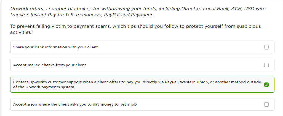
Task: Enable the "pay money to get a job" checkbox
Action: tap(266, 104)
